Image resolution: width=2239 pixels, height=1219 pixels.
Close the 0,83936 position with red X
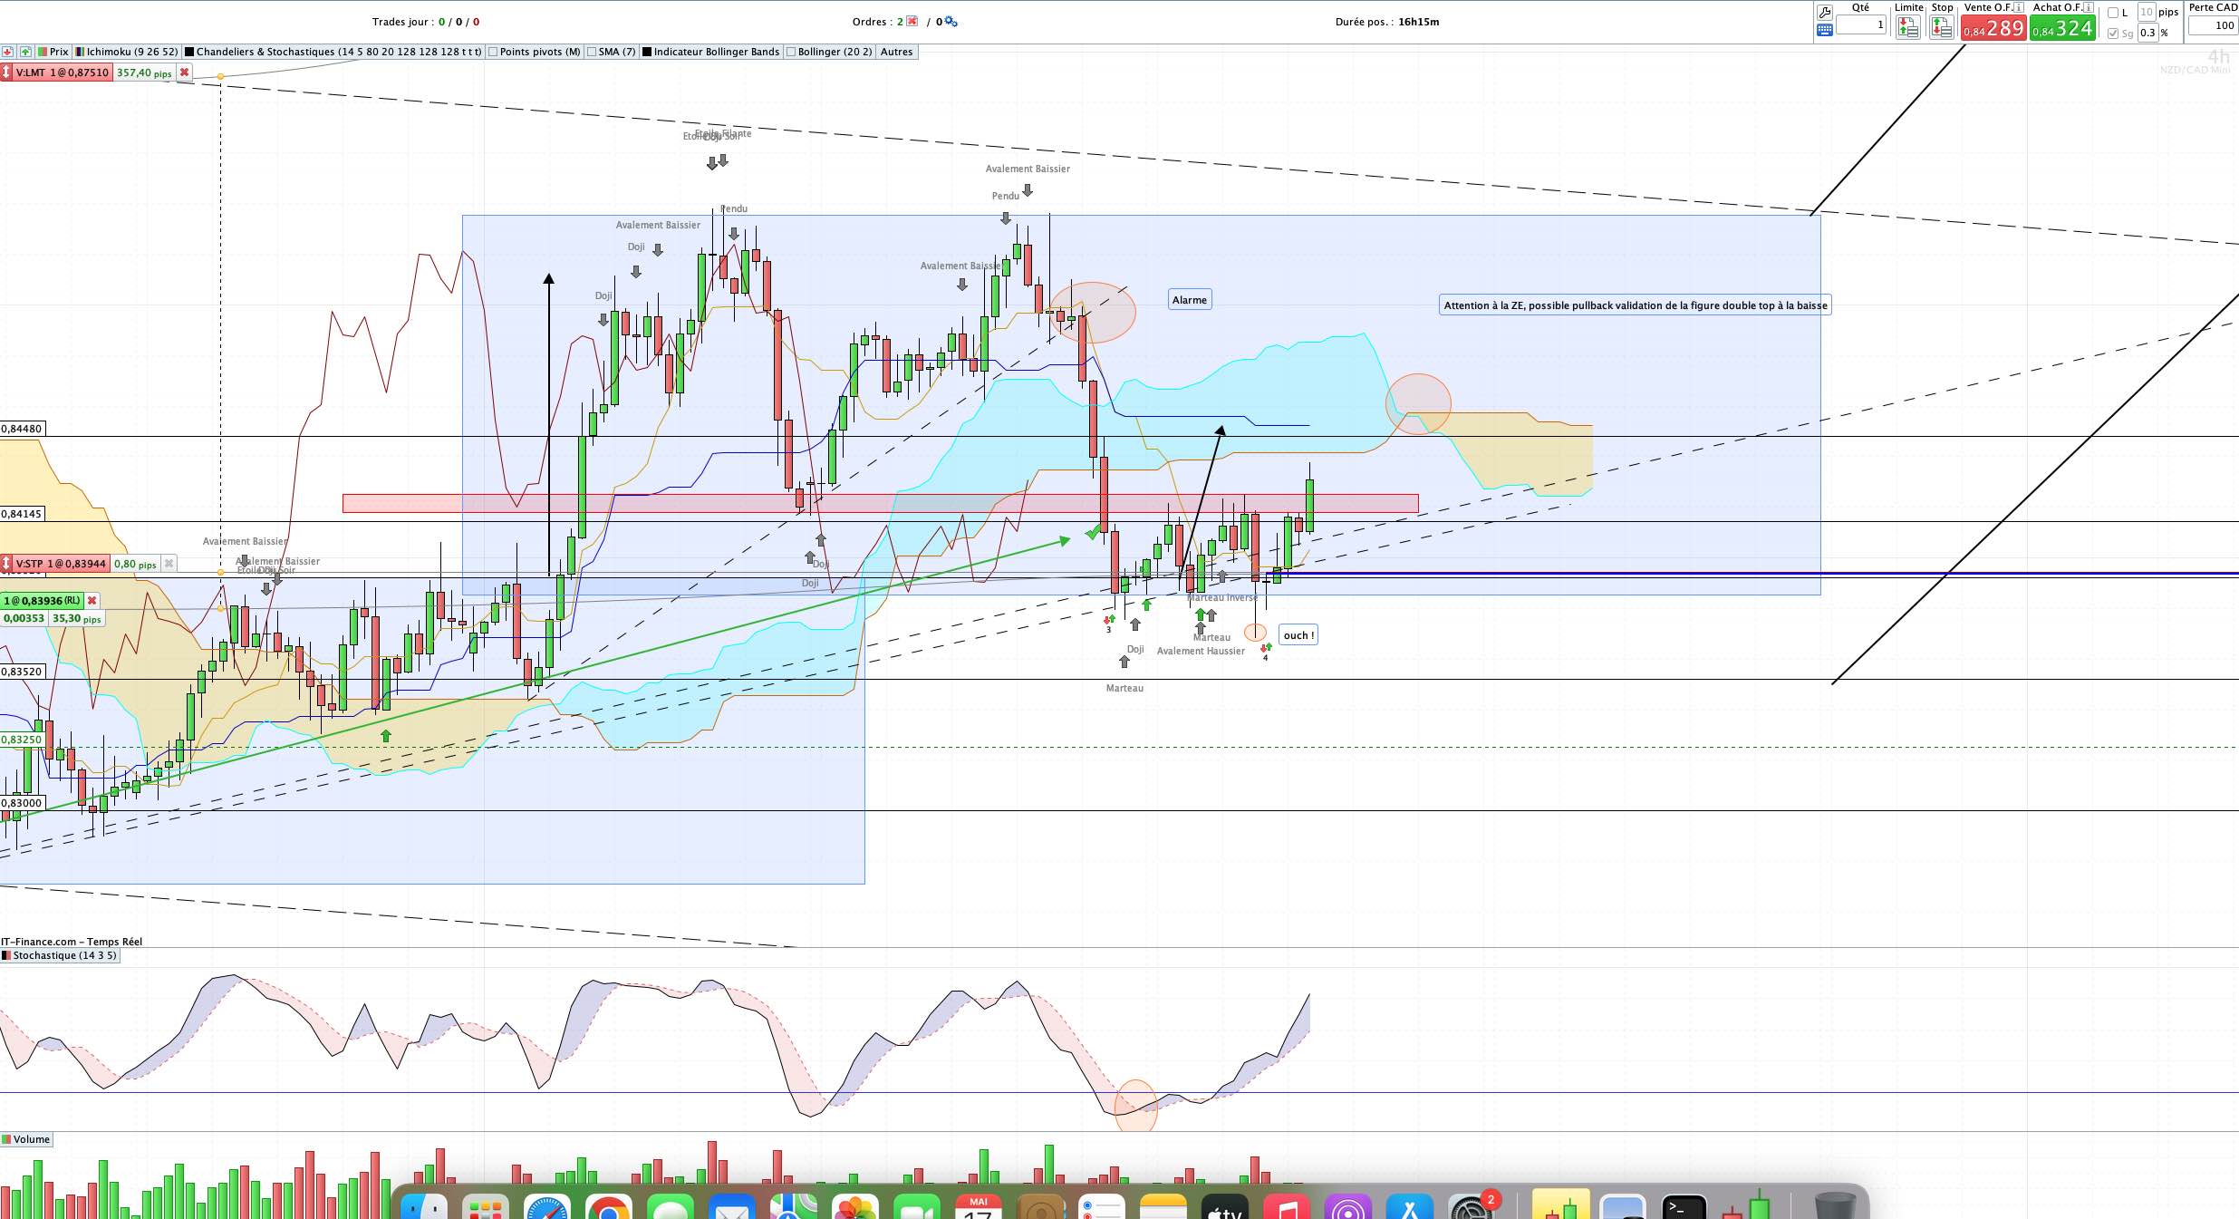click(x=92, y=600)
